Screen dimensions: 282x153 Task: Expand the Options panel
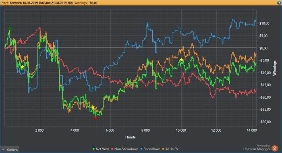10,150
